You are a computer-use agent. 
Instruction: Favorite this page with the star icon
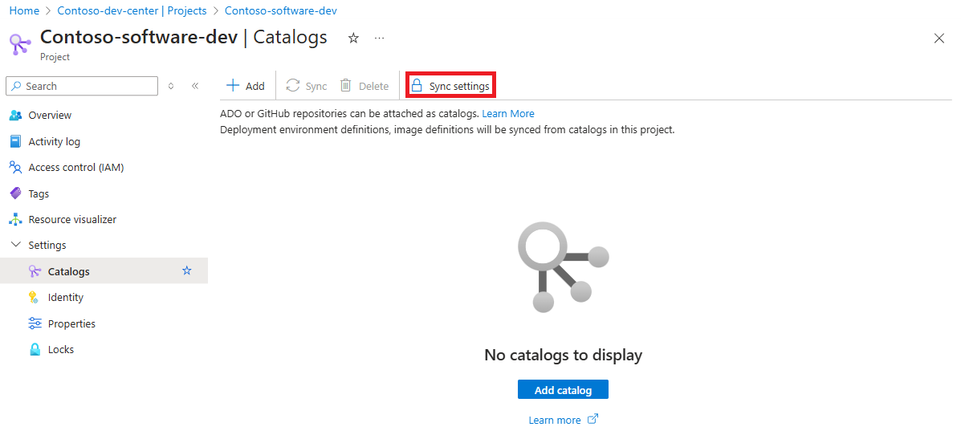coord(353,38)
